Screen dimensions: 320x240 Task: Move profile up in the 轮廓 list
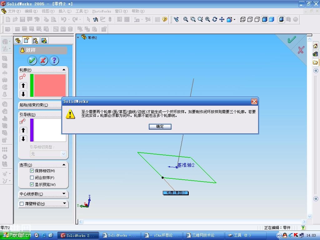point(23,86)
